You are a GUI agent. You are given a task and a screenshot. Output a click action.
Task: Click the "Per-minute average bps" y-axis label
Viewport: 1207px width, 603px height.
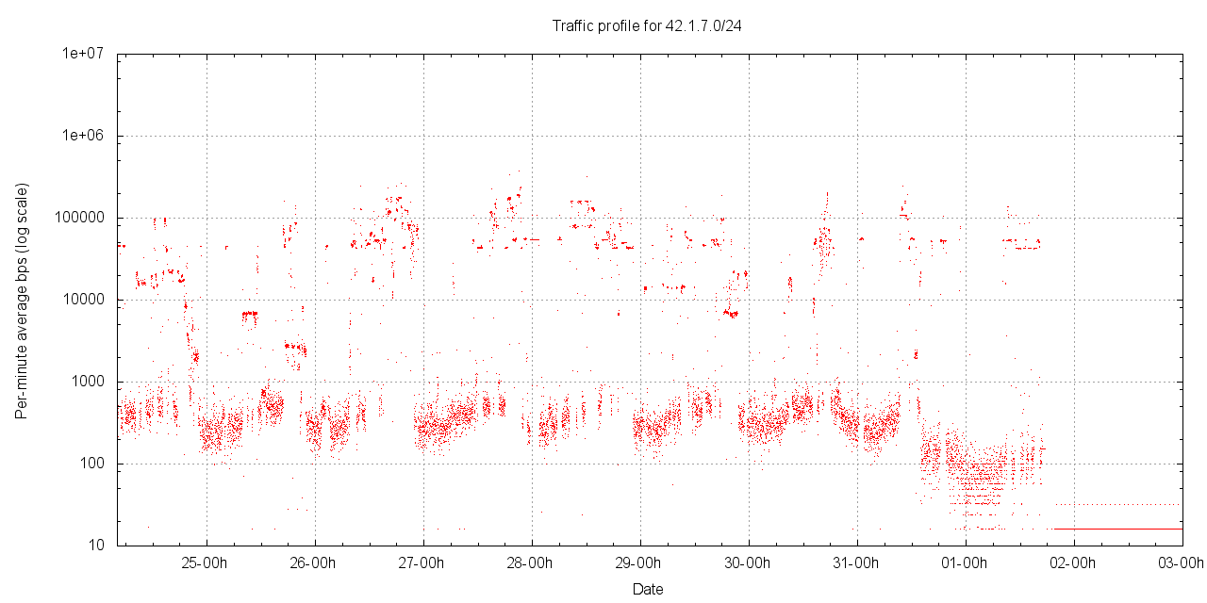[x=21, y=301]
